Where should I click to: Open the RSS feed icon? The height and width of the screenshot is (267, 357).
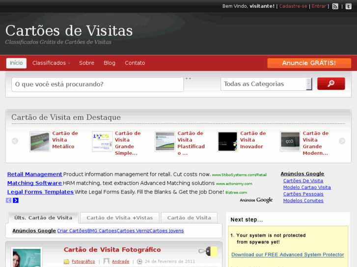[x=335, y=6]
